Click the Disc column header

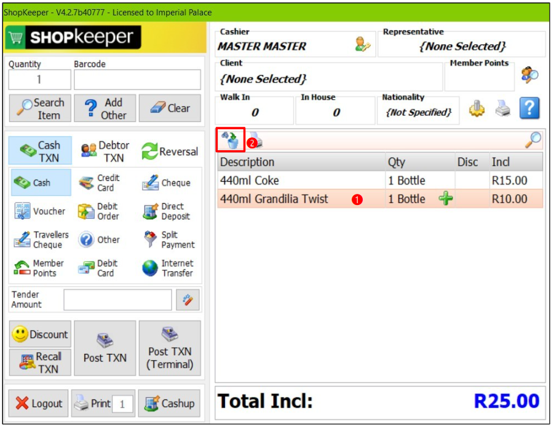pos(472,162)
